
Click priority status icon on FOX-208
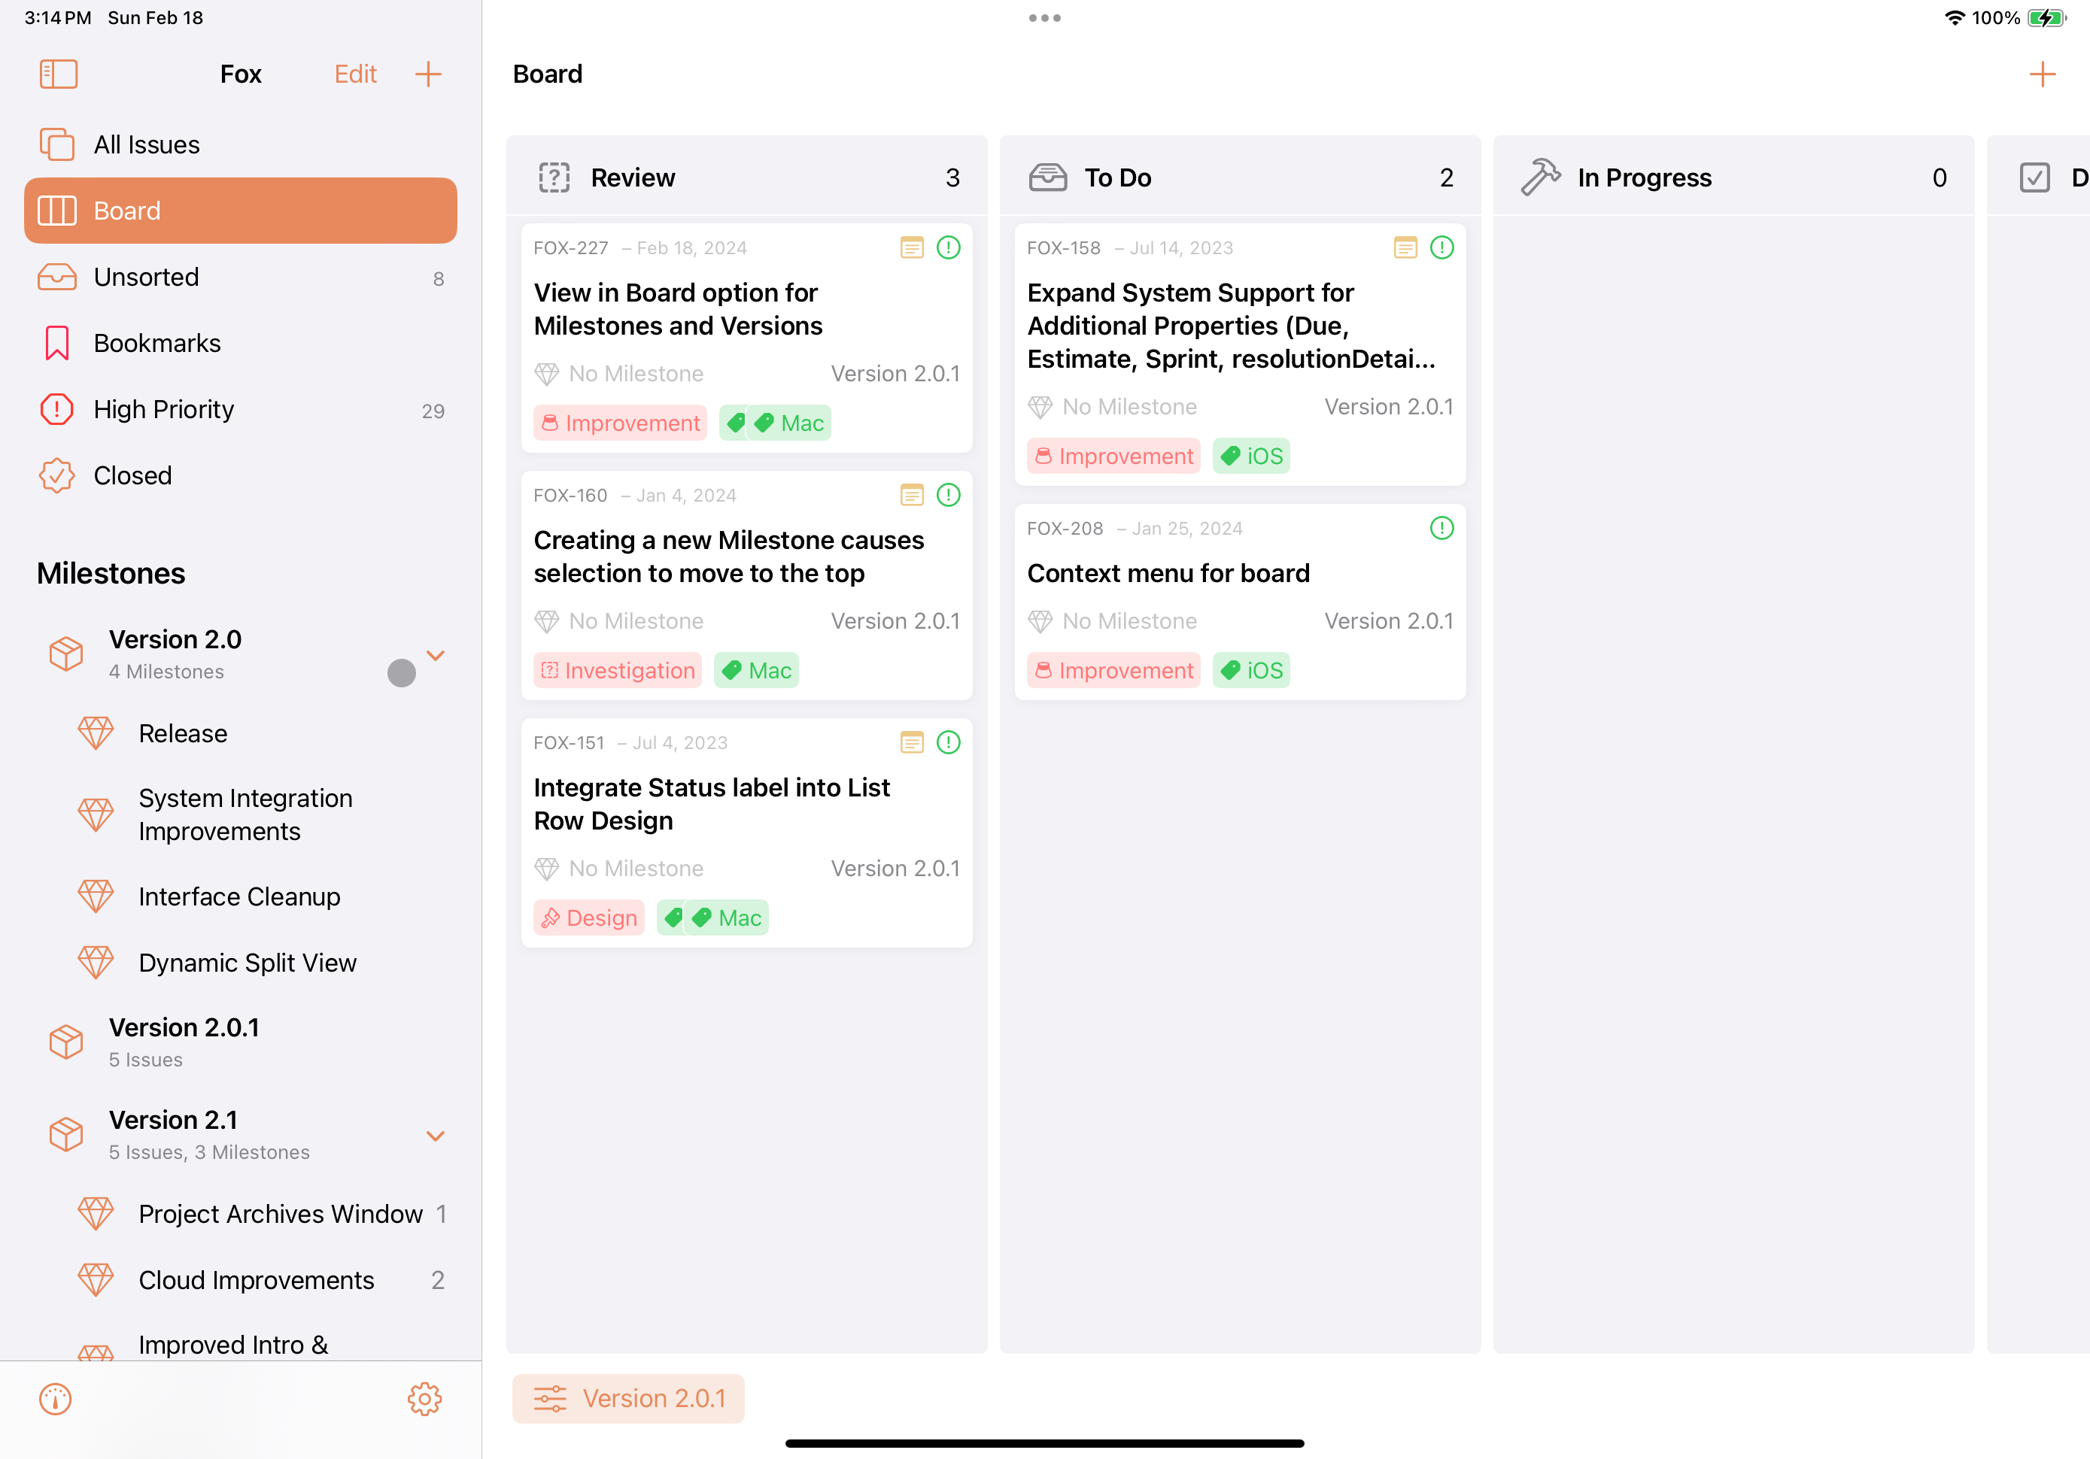point(1441,528)
